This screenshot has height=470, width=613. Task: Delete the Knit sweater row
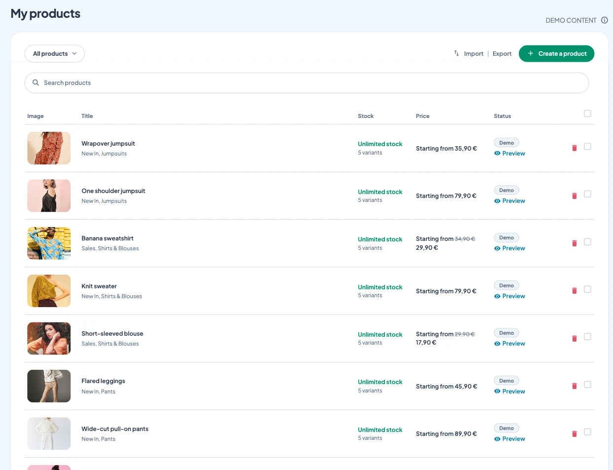[574, 291]
